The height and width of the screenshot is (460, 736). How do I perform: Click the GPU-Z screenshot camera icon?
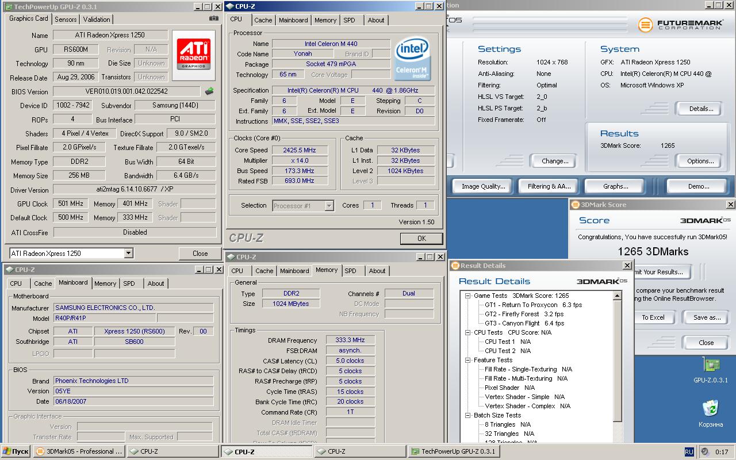[214, 18]
